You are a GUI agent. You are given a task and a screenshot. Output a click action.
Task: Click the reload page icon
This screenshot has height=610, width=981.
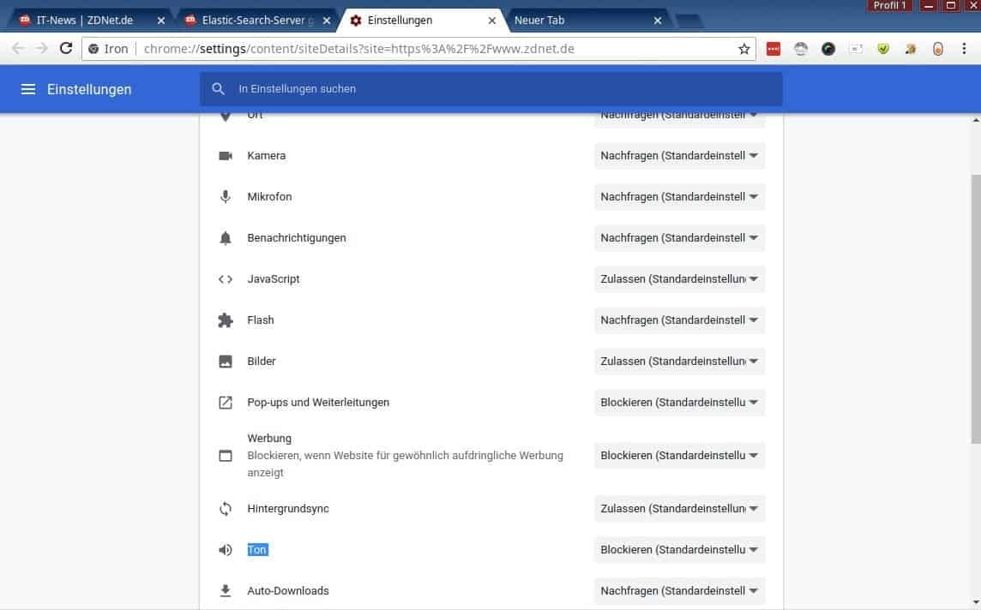coord(66,49)
